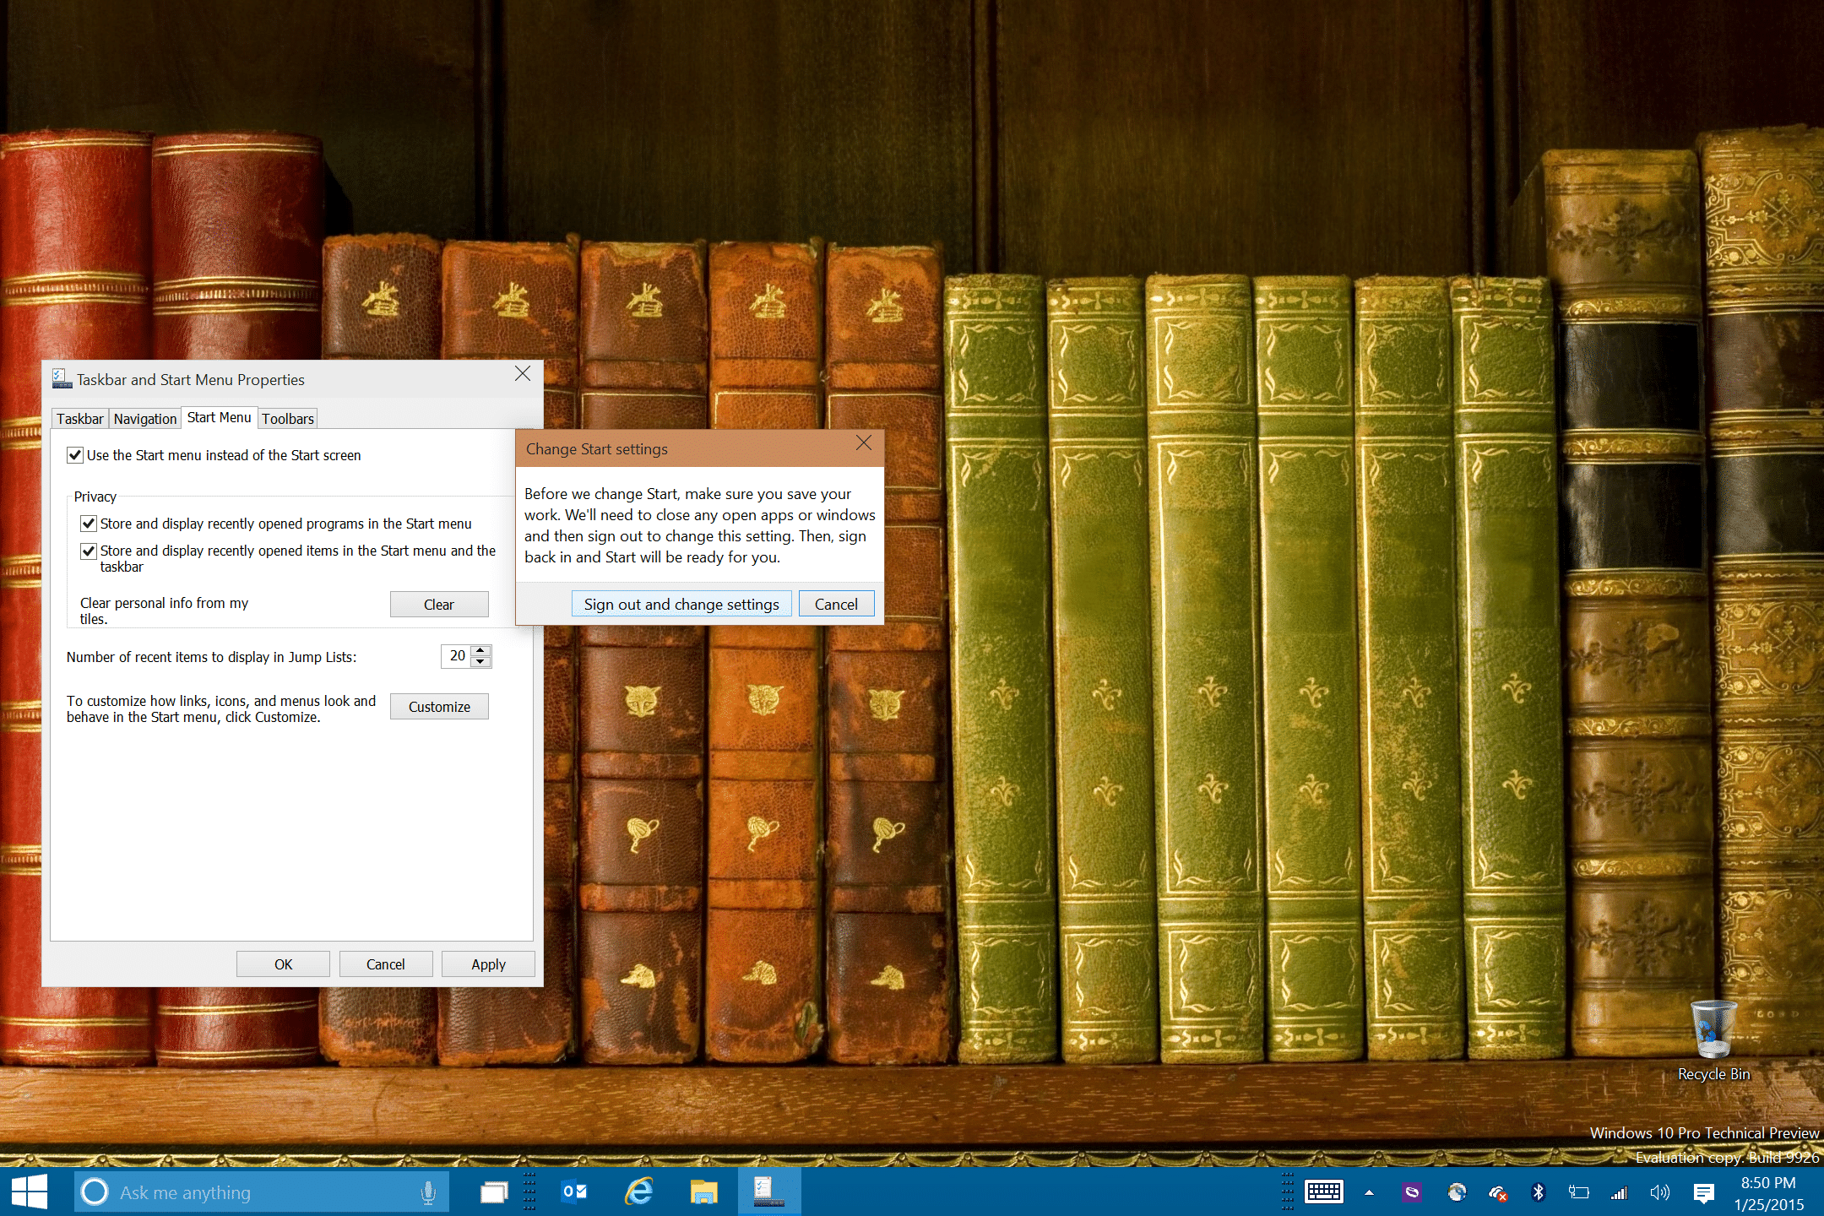
Task: Click Clear personal info button
Action: pos(439,605)
